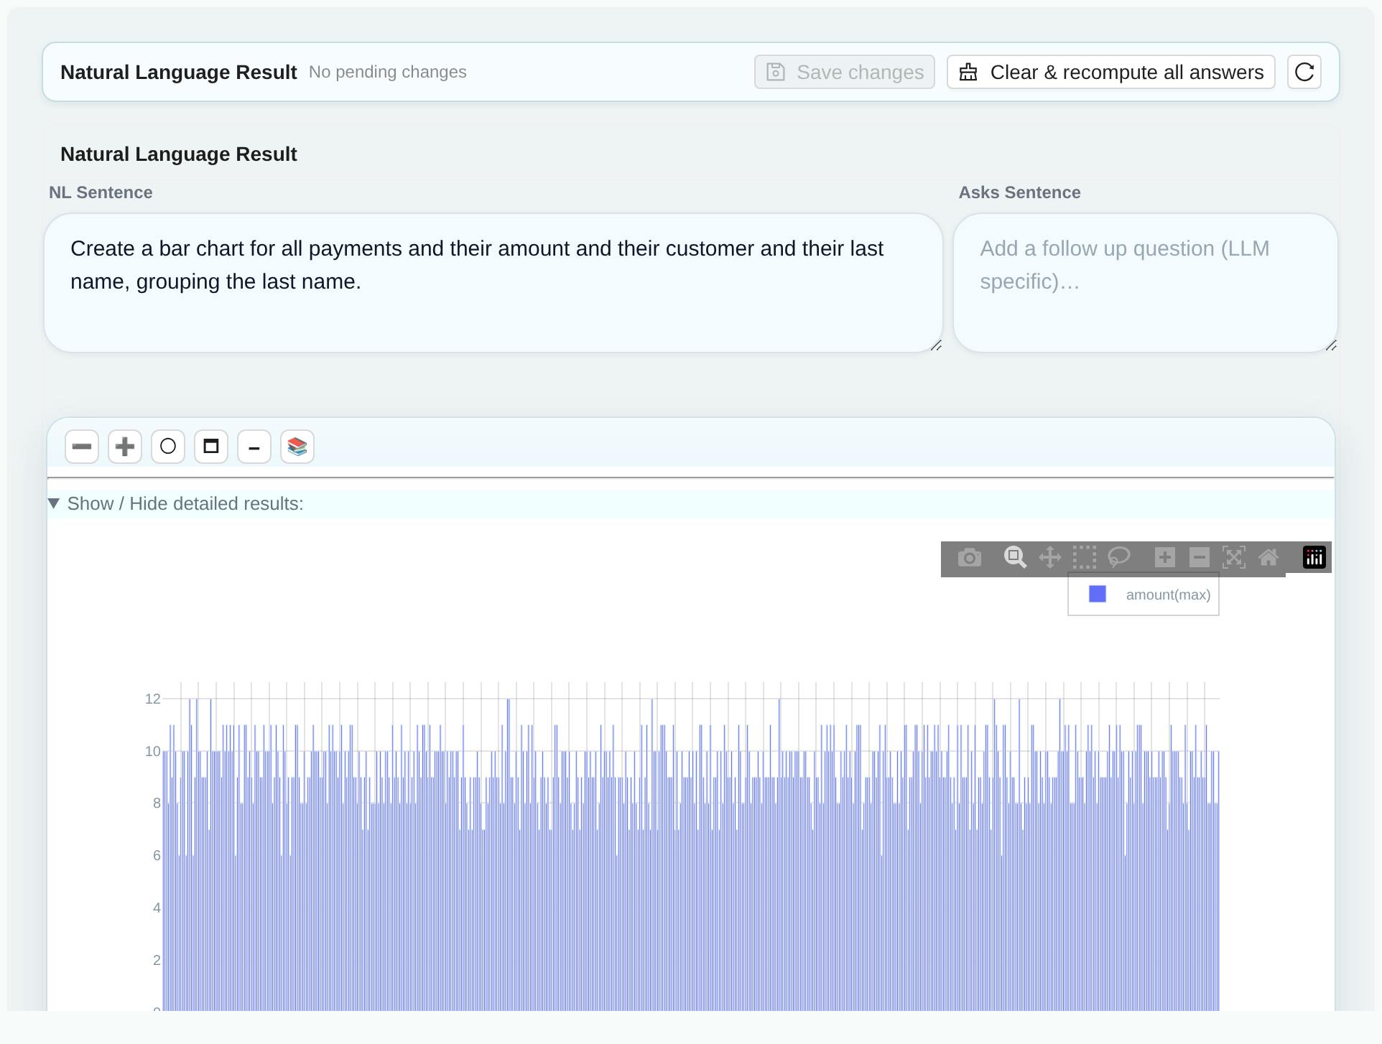Click Zoom in plus icon in chart modebar

pos(1165,557)
